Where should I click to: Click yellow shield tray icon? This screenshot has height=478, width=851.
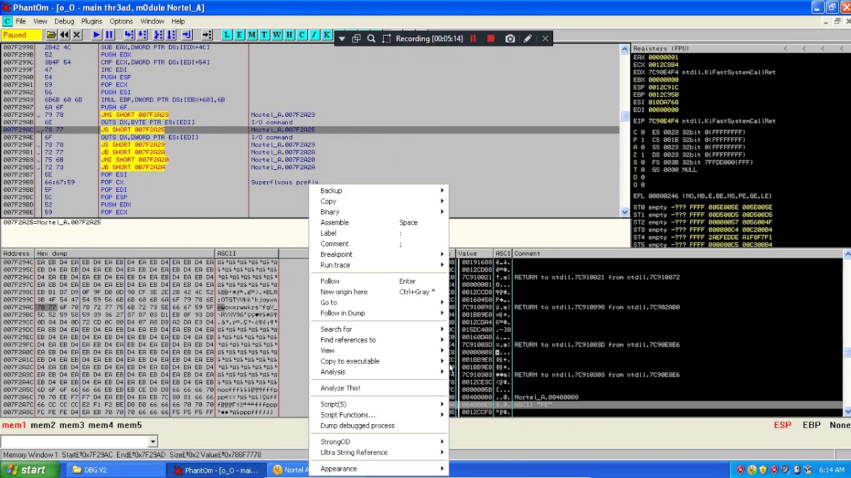pyautogui.click(x=763, y=470)
